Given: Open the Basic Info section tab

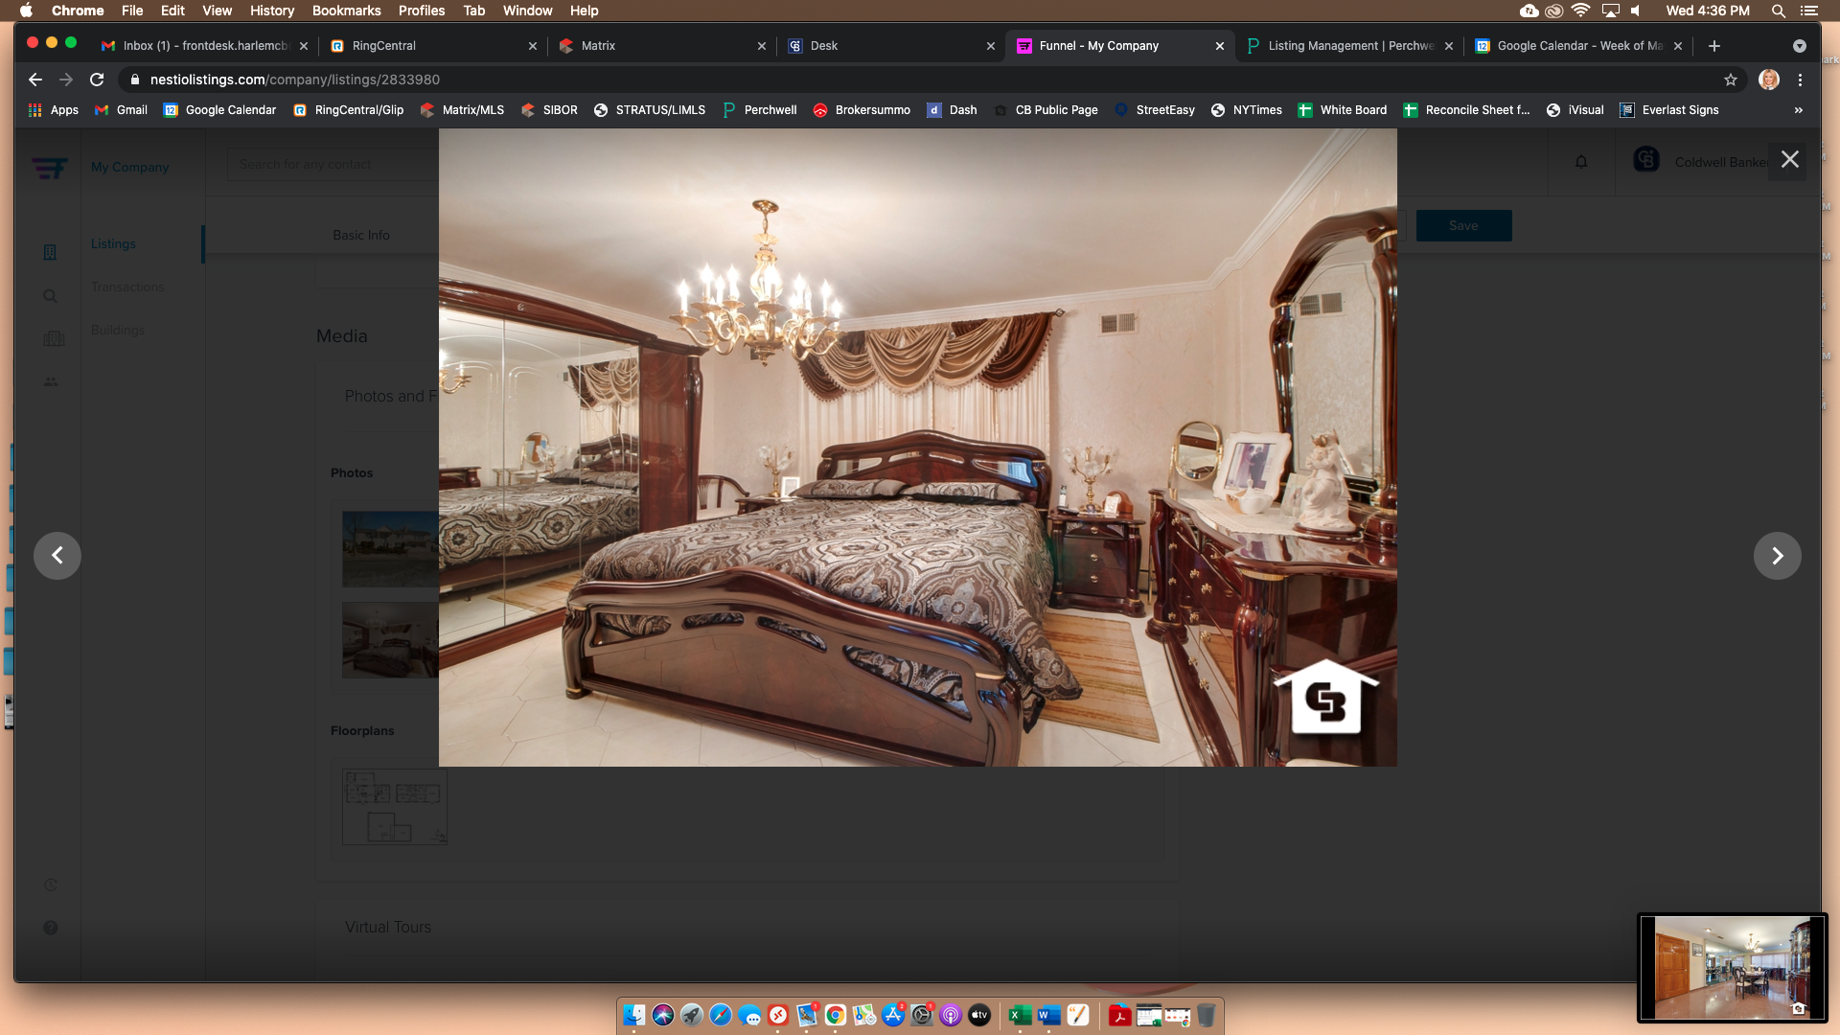Looking at the screenshot, I should click(x=361, y=235).
